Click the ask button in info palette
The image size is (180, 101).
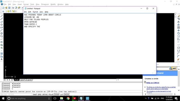point(173,68)
